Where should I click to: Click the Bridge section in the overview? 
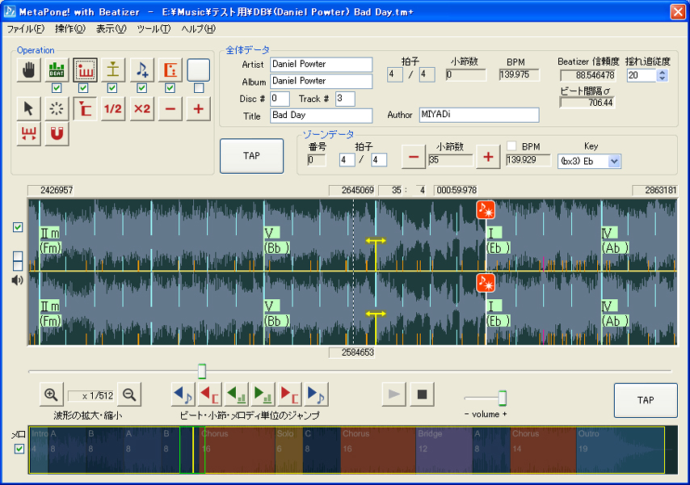pyautogui.click(x=443, y=450)
